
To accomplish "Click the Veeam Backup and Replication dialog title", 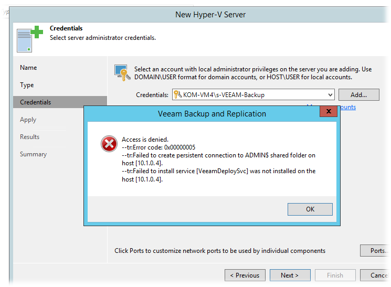I will pos(212,114).
